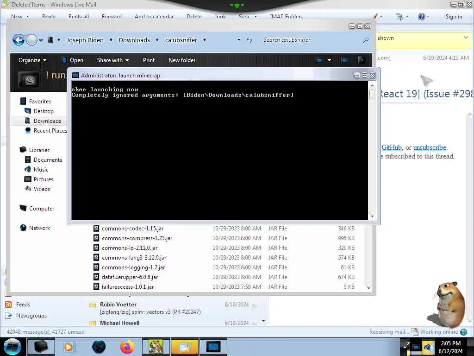474x356 pixels.
Task: Open the Organize menu
Action: coord(32,60)
